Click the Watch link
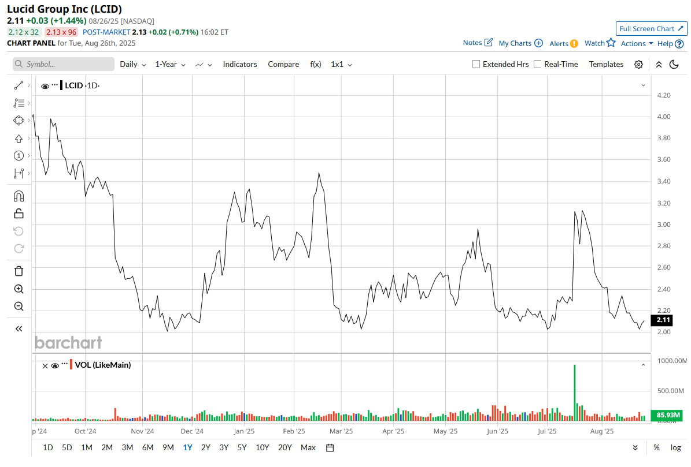691x467 pixels. coord(594,43)
